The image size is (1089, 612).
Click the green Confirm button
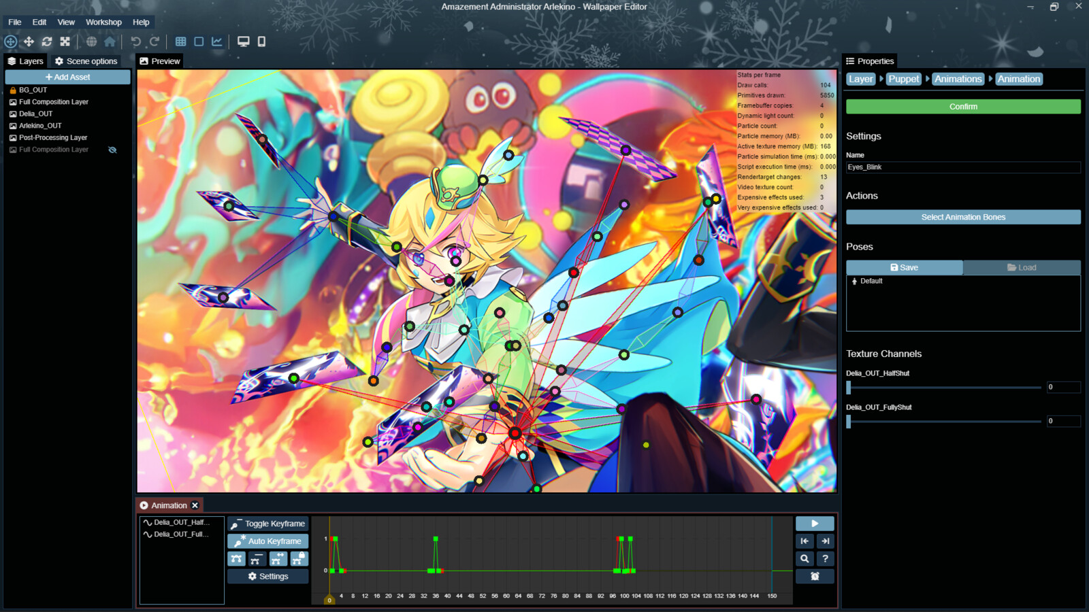(x=963, y=107)
